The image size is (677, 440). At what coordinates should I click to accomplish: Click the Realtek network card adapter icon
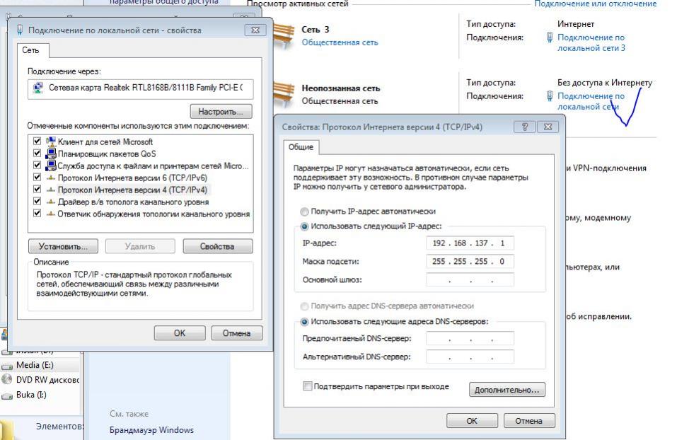(x=38, y=88)
